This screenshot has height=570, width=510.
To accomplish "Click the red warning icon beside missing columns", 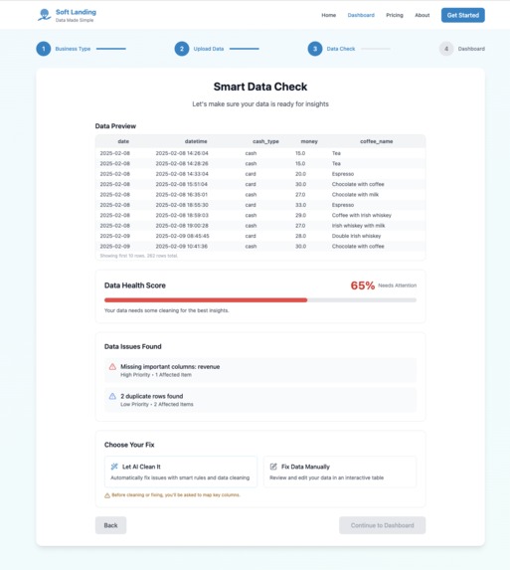I will [x=112, y=366].
